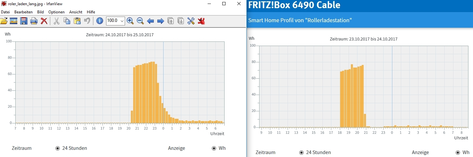Open the Datei menu
The height and width of the screenshot is (157, 473).
click(x=6, y=12)
